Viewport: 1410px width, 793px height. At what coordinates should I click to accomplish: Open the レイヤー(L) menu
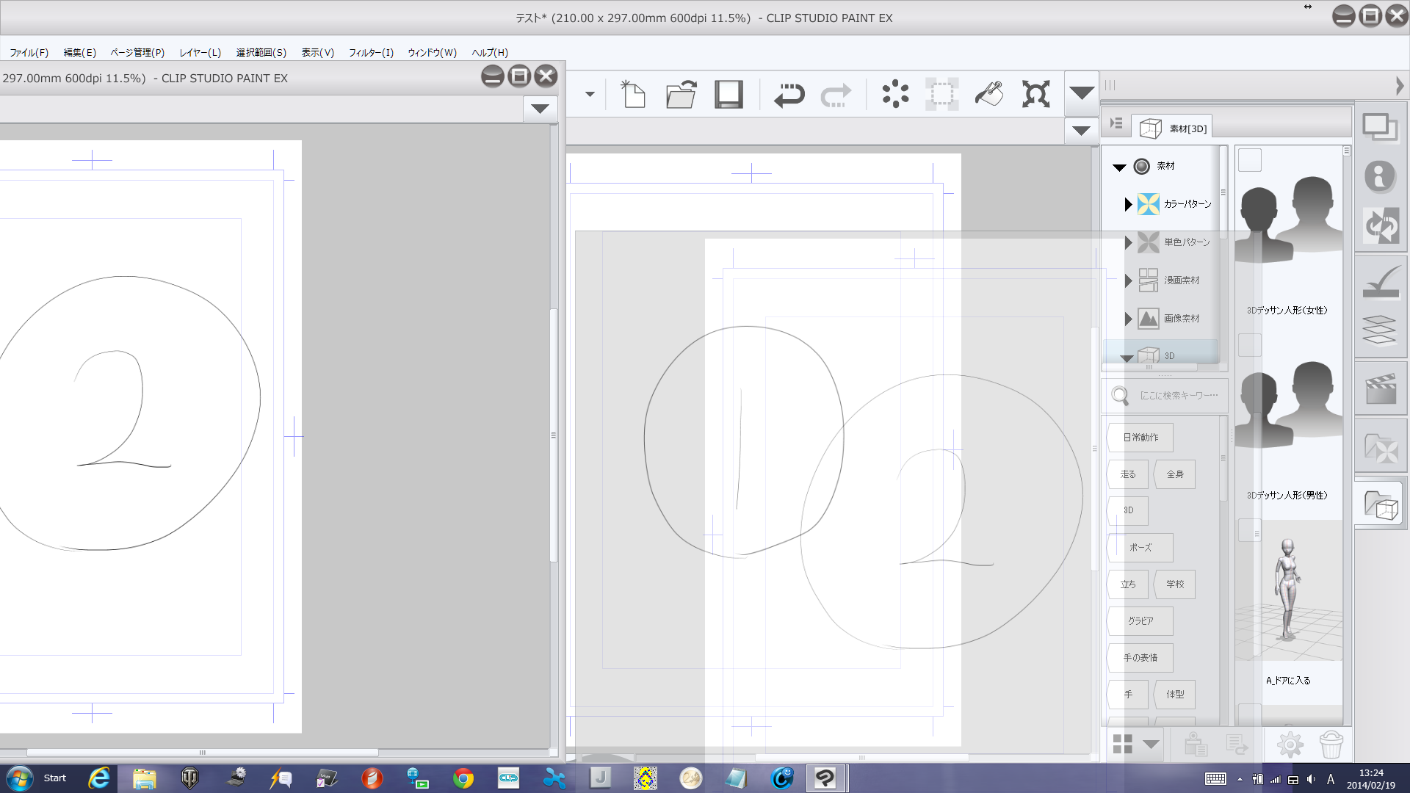200,53
